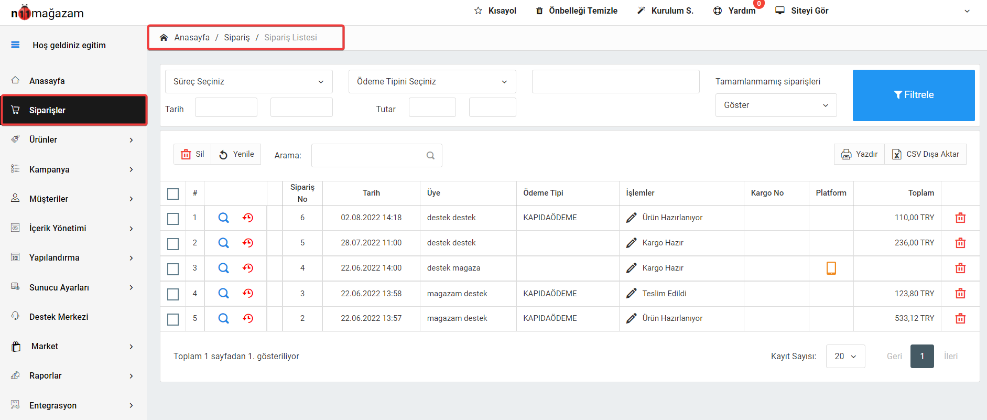The height and width of the screenshot is (420, 987).
Task: Edit status pencil for 110,00 TRY order
Action: 632,218
